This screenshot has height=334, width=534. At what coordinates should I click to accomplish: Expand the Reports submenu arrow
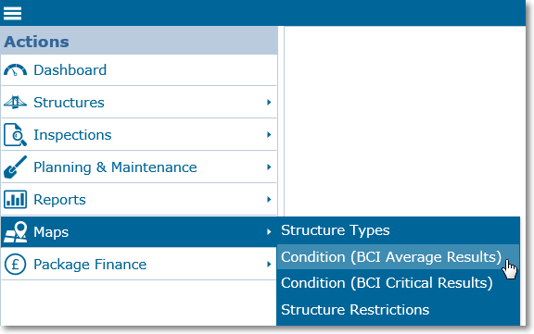(269, 199)
